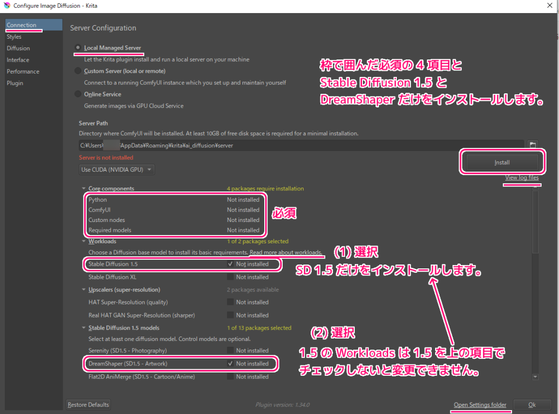Click the Install button
559x414 pixels.
pos(502,163)
